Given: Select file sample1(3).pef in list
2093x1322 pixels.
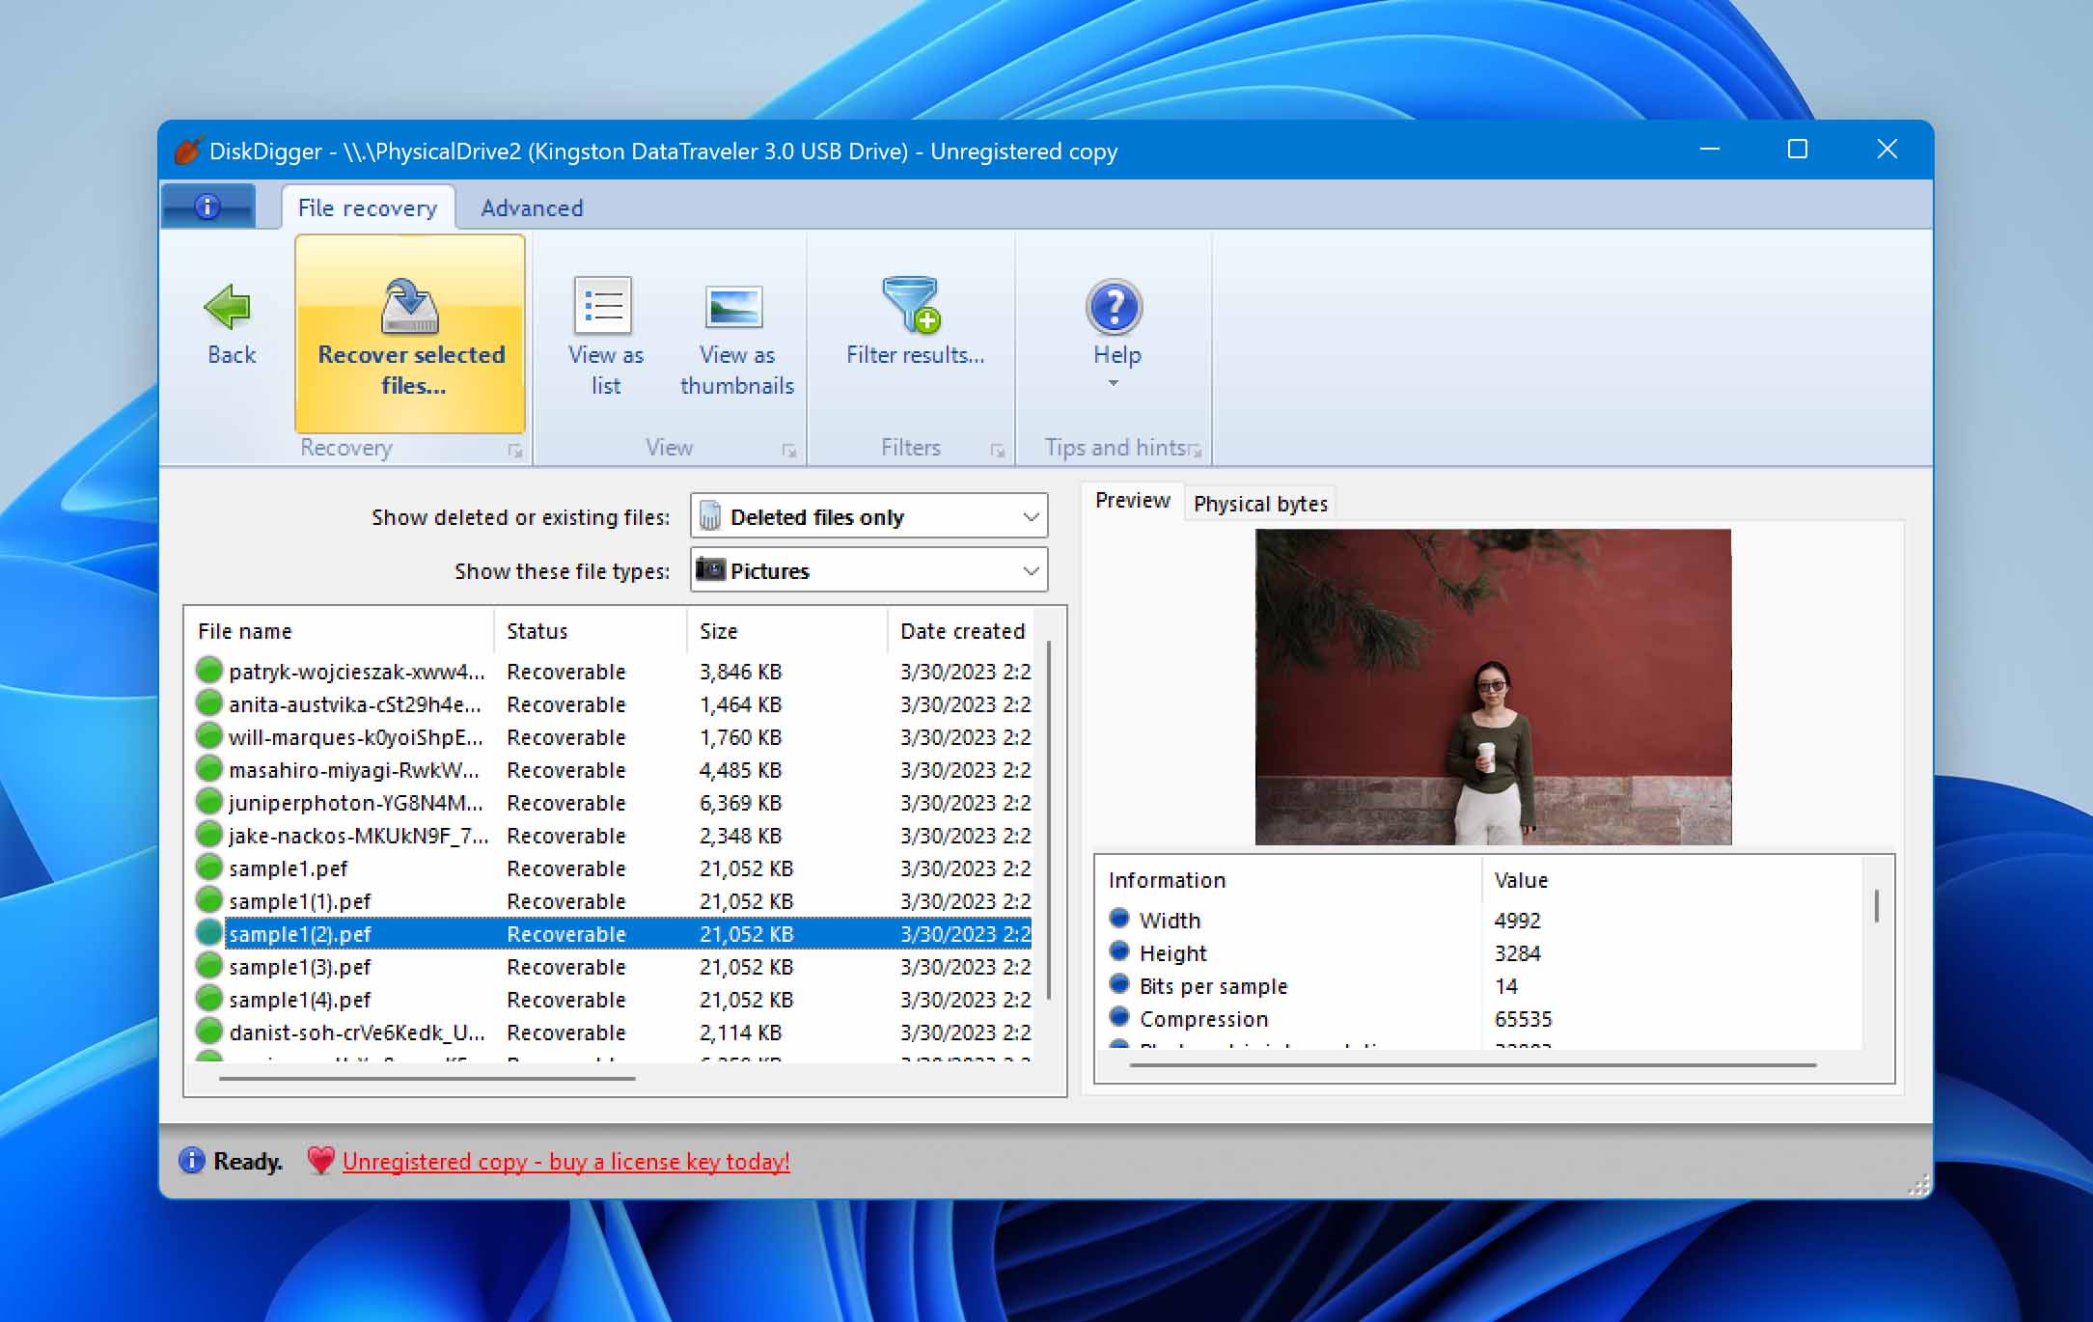Looking at the screenshot, I should coord(299,967).
